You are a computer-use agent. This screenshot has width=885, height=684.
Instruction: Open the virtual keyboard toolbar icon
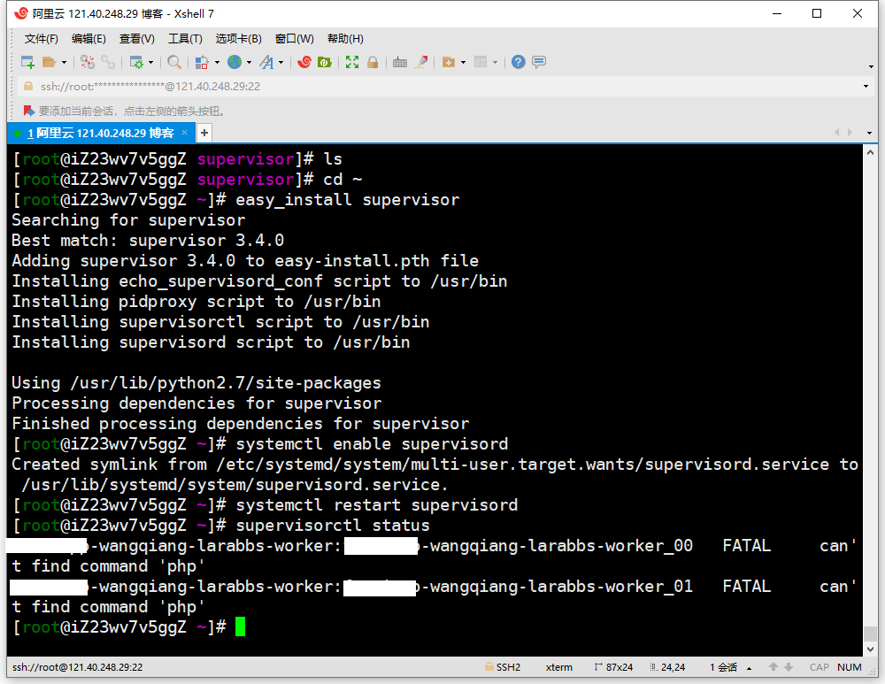coord(400,62)
